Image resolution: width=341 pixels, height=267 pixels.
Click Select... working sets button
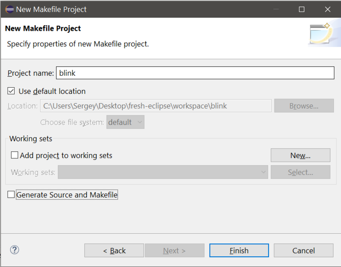click(300, 172)
